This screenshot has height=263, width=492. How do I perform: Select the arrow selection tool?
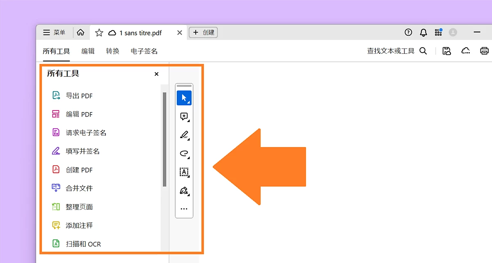[x=184, y=97]
